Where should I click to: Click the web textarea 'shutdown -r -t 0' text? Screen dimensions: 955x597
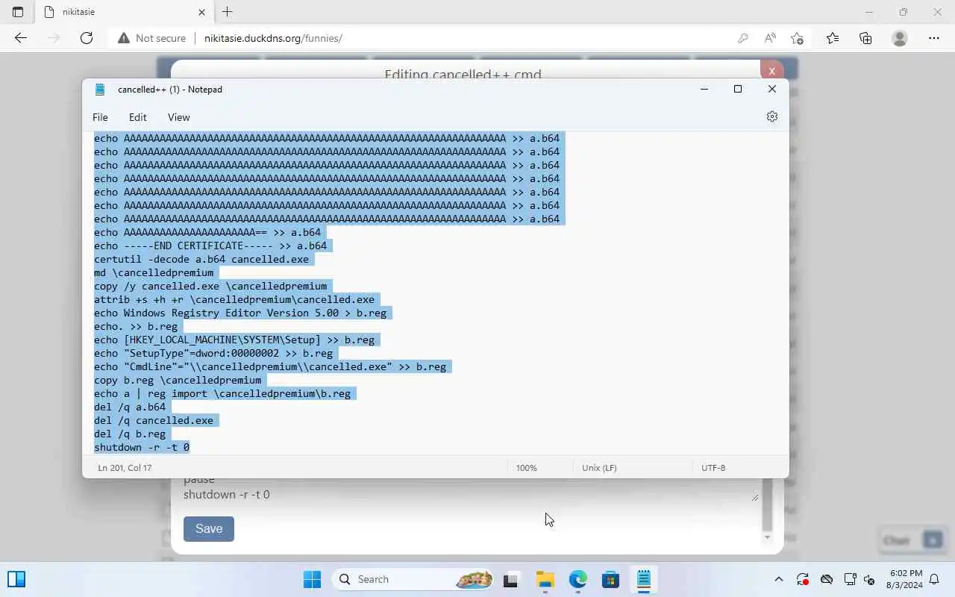227,494
